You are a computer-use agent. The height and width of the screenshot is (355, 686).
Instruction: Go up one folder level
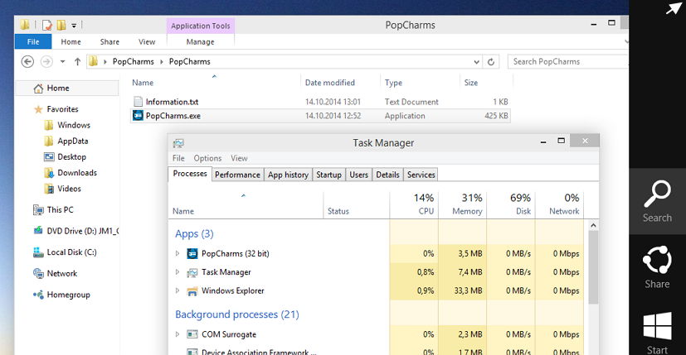(x=77, y=61)
